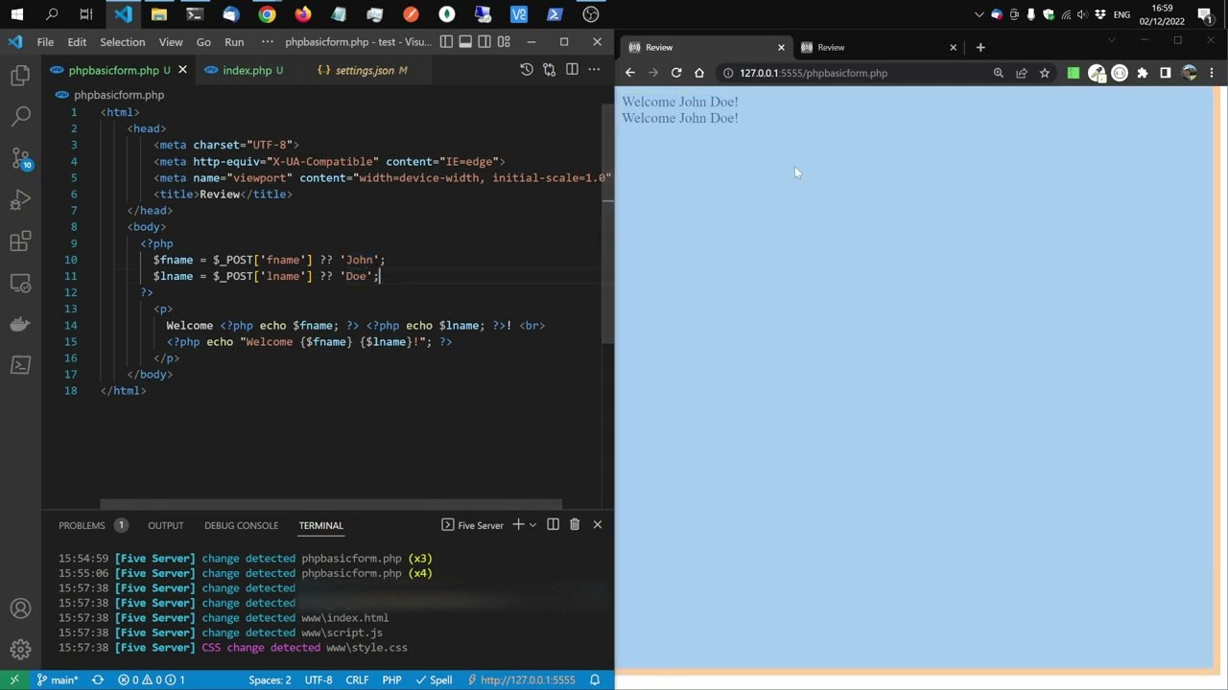Share this page icon in address bar

(1022, 73)
